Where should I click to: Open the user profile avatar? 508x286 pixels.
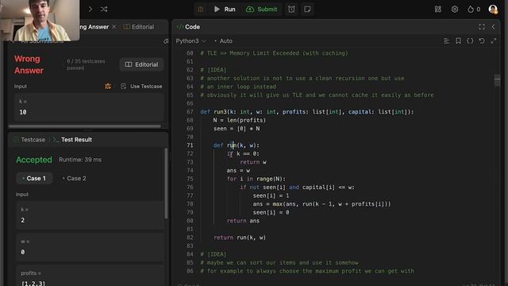pyautogui.click(x=493, y=9)
